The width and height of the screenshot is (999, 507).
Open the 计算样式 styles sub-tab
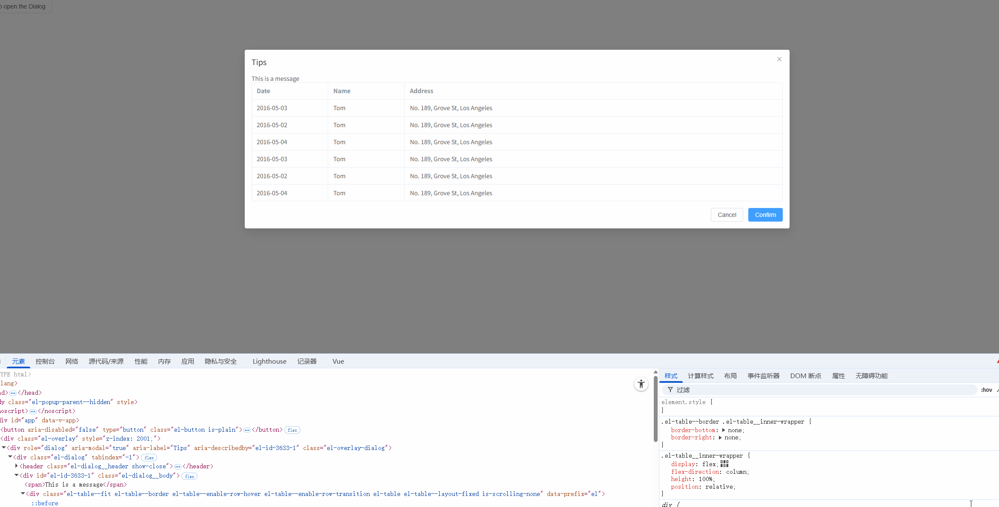701,376
